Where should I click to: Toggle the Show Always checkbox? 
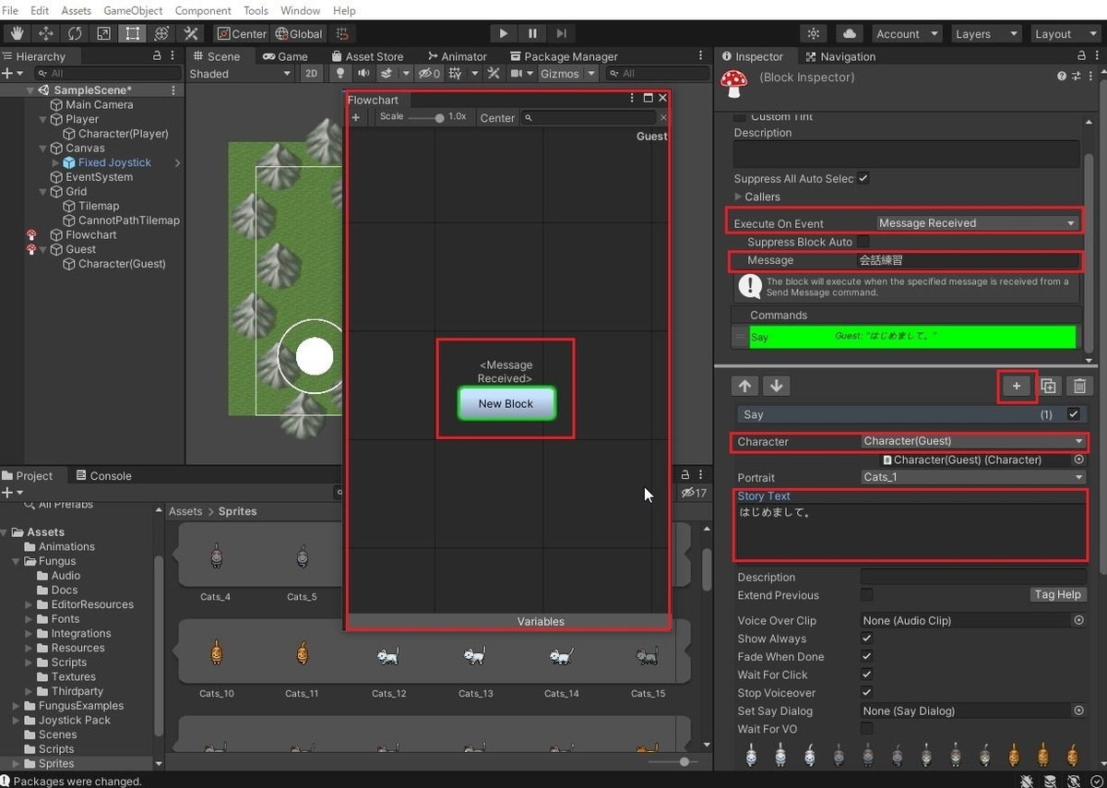pyautogui.click(x=867, y=639)
